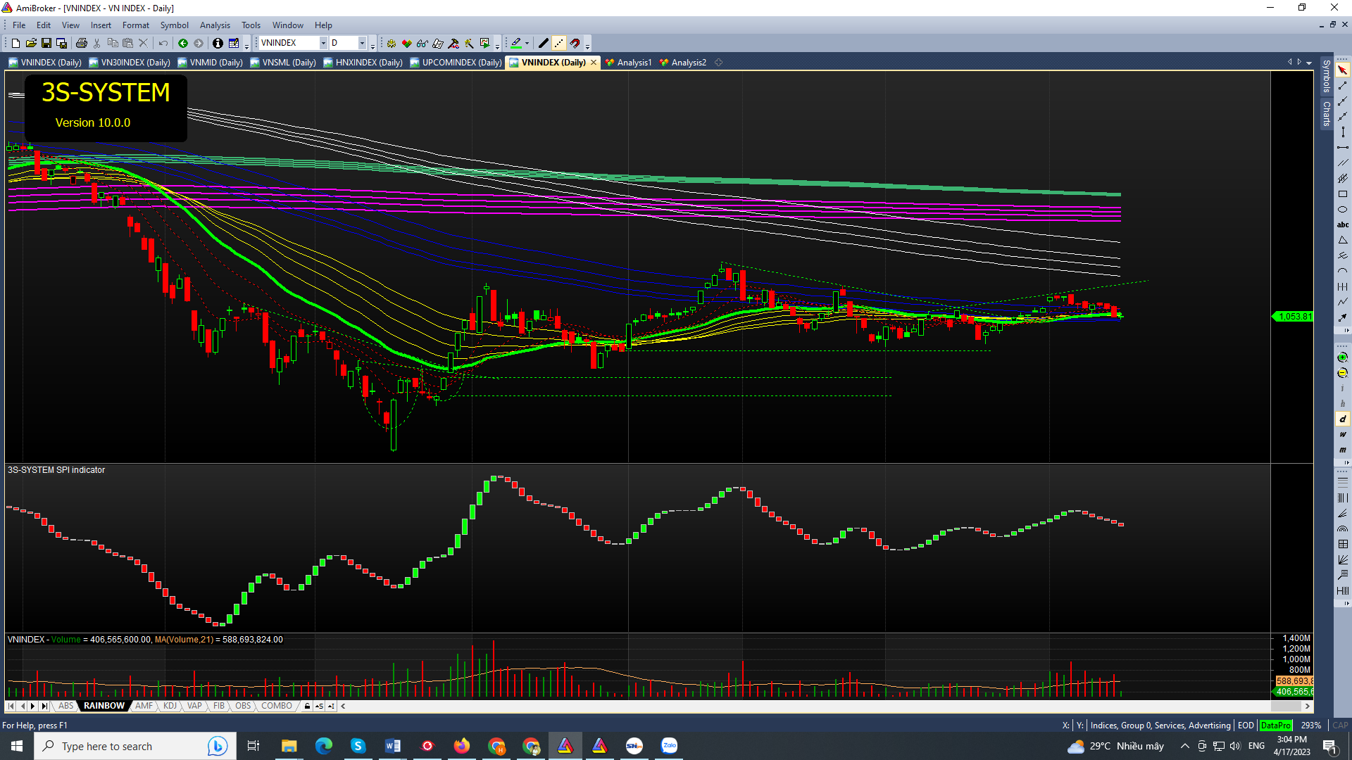Image resolution: width=1352 pixels, height=760 pixels.
Task: Select the triangle drawing tool
Action: 1342,241
